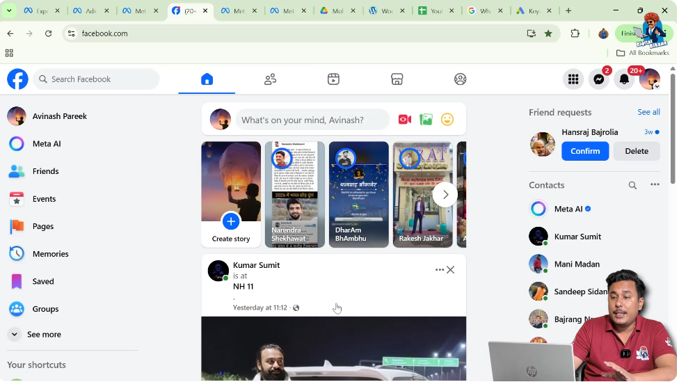Open Kumar Sumit's name on post

coord(256,265)
